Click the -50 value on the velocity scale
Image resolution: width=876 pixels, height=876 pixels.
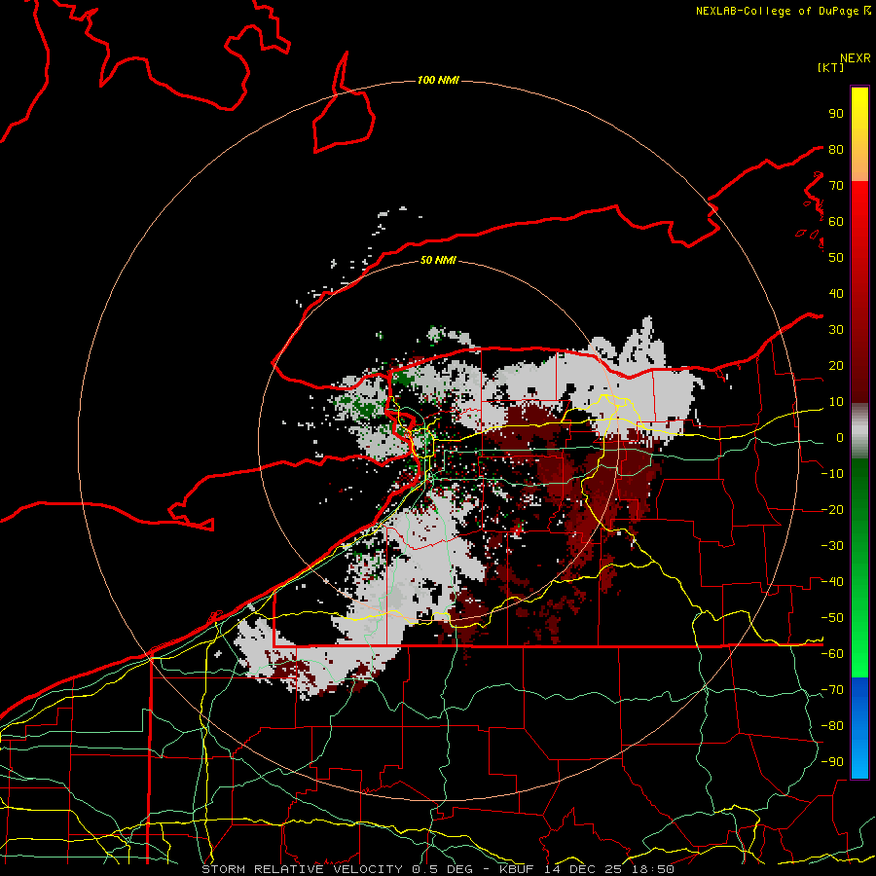coord(832,618)
